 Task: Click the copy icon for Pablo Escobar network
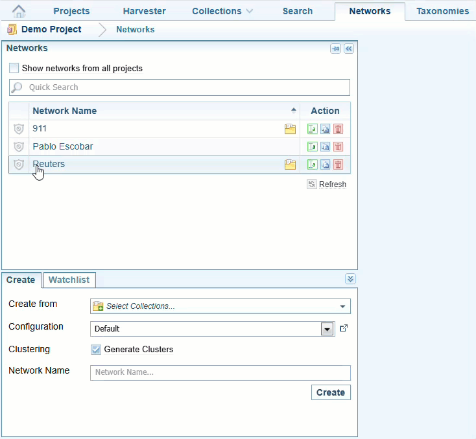tap(325, 147)
